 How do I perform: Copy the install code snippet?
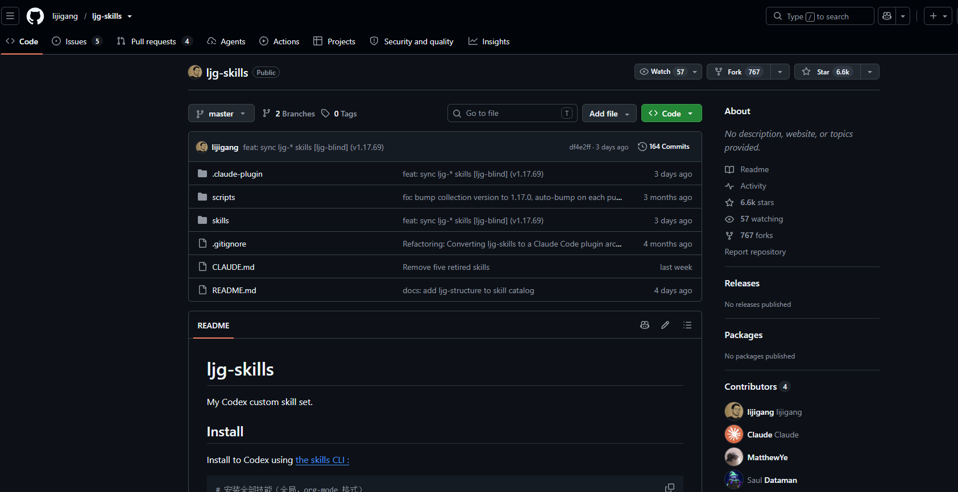[x=670, y=487]
